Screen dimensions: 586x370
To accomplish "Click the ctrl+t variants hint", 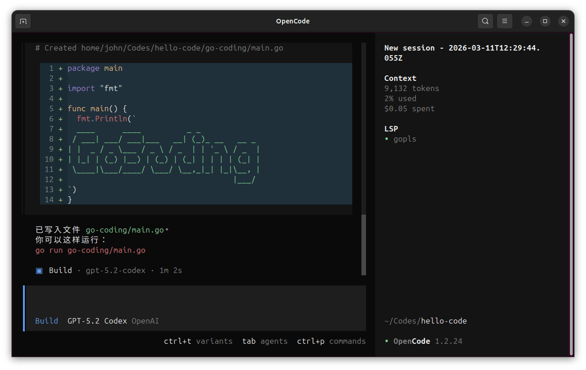I will pos(198,341).
